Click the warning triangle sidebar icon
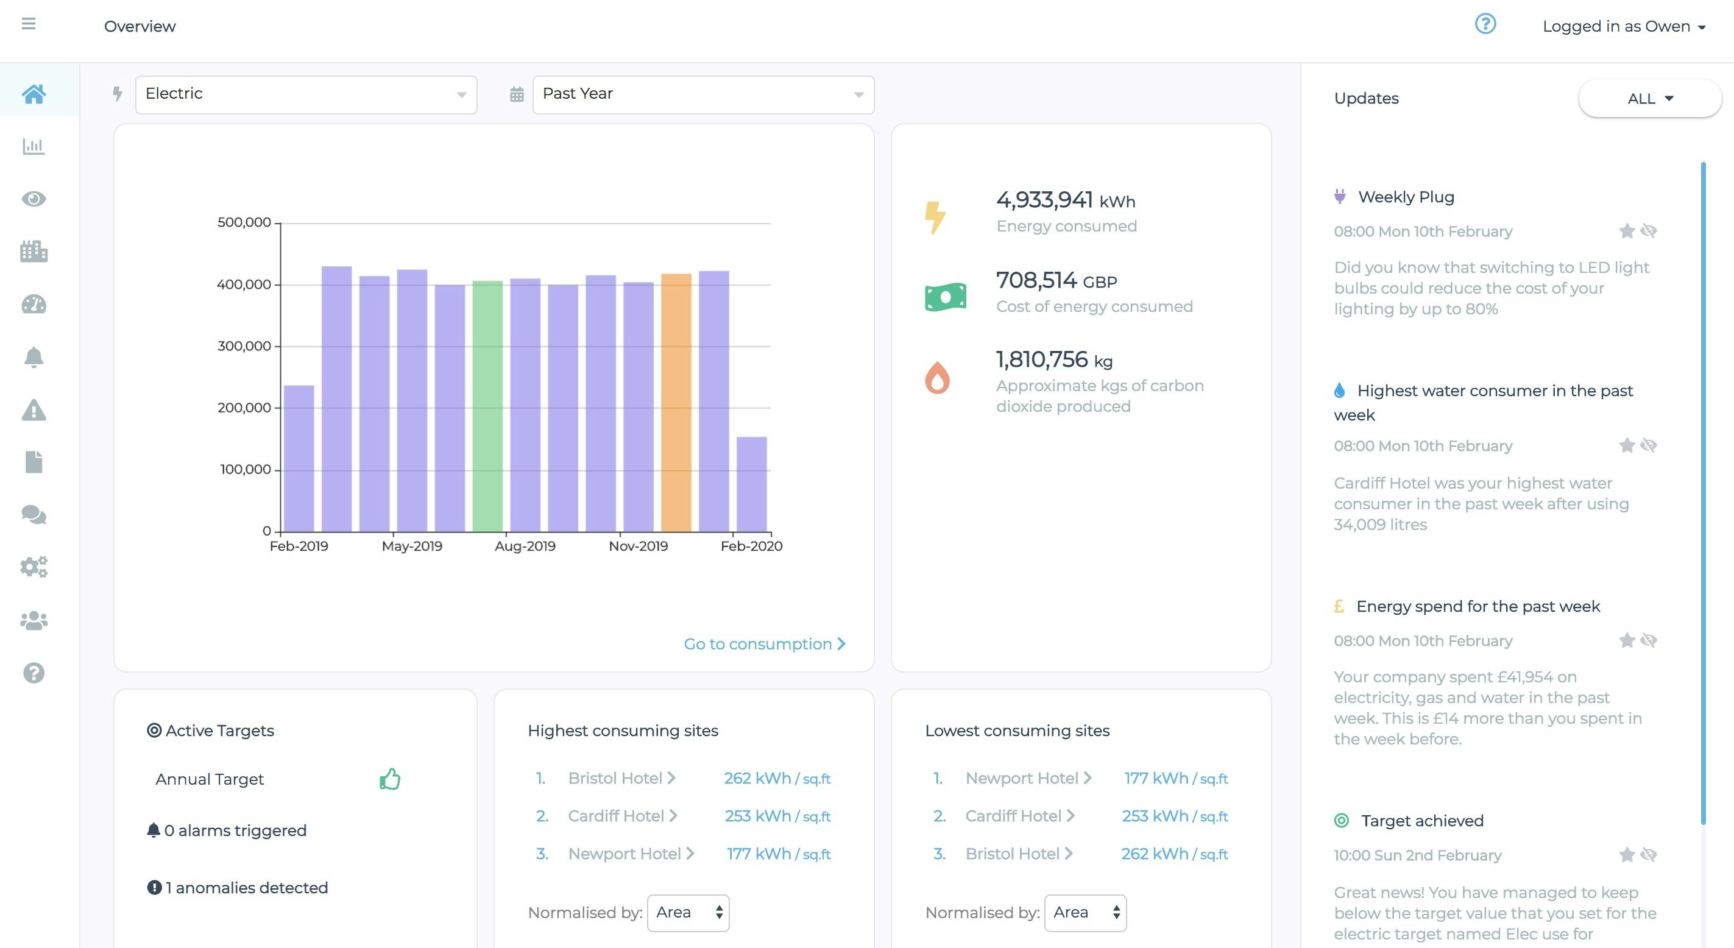Screen dimensions: 1734x948 click(x=34, y=410)
